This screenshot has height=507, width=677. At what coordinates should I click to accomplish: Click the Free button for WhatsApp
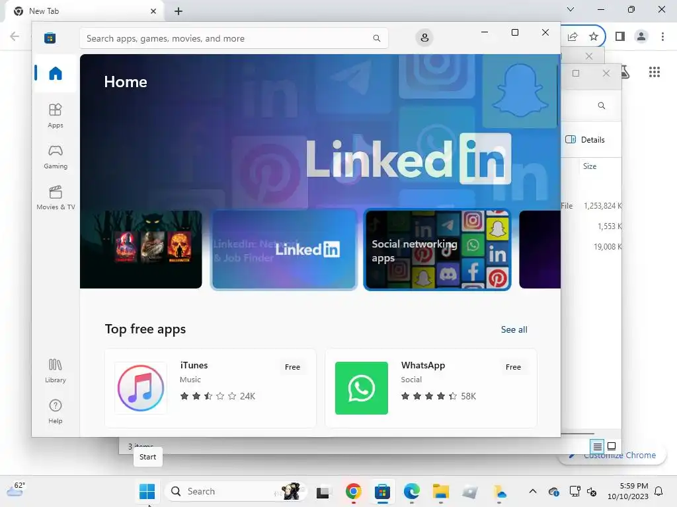513,367
